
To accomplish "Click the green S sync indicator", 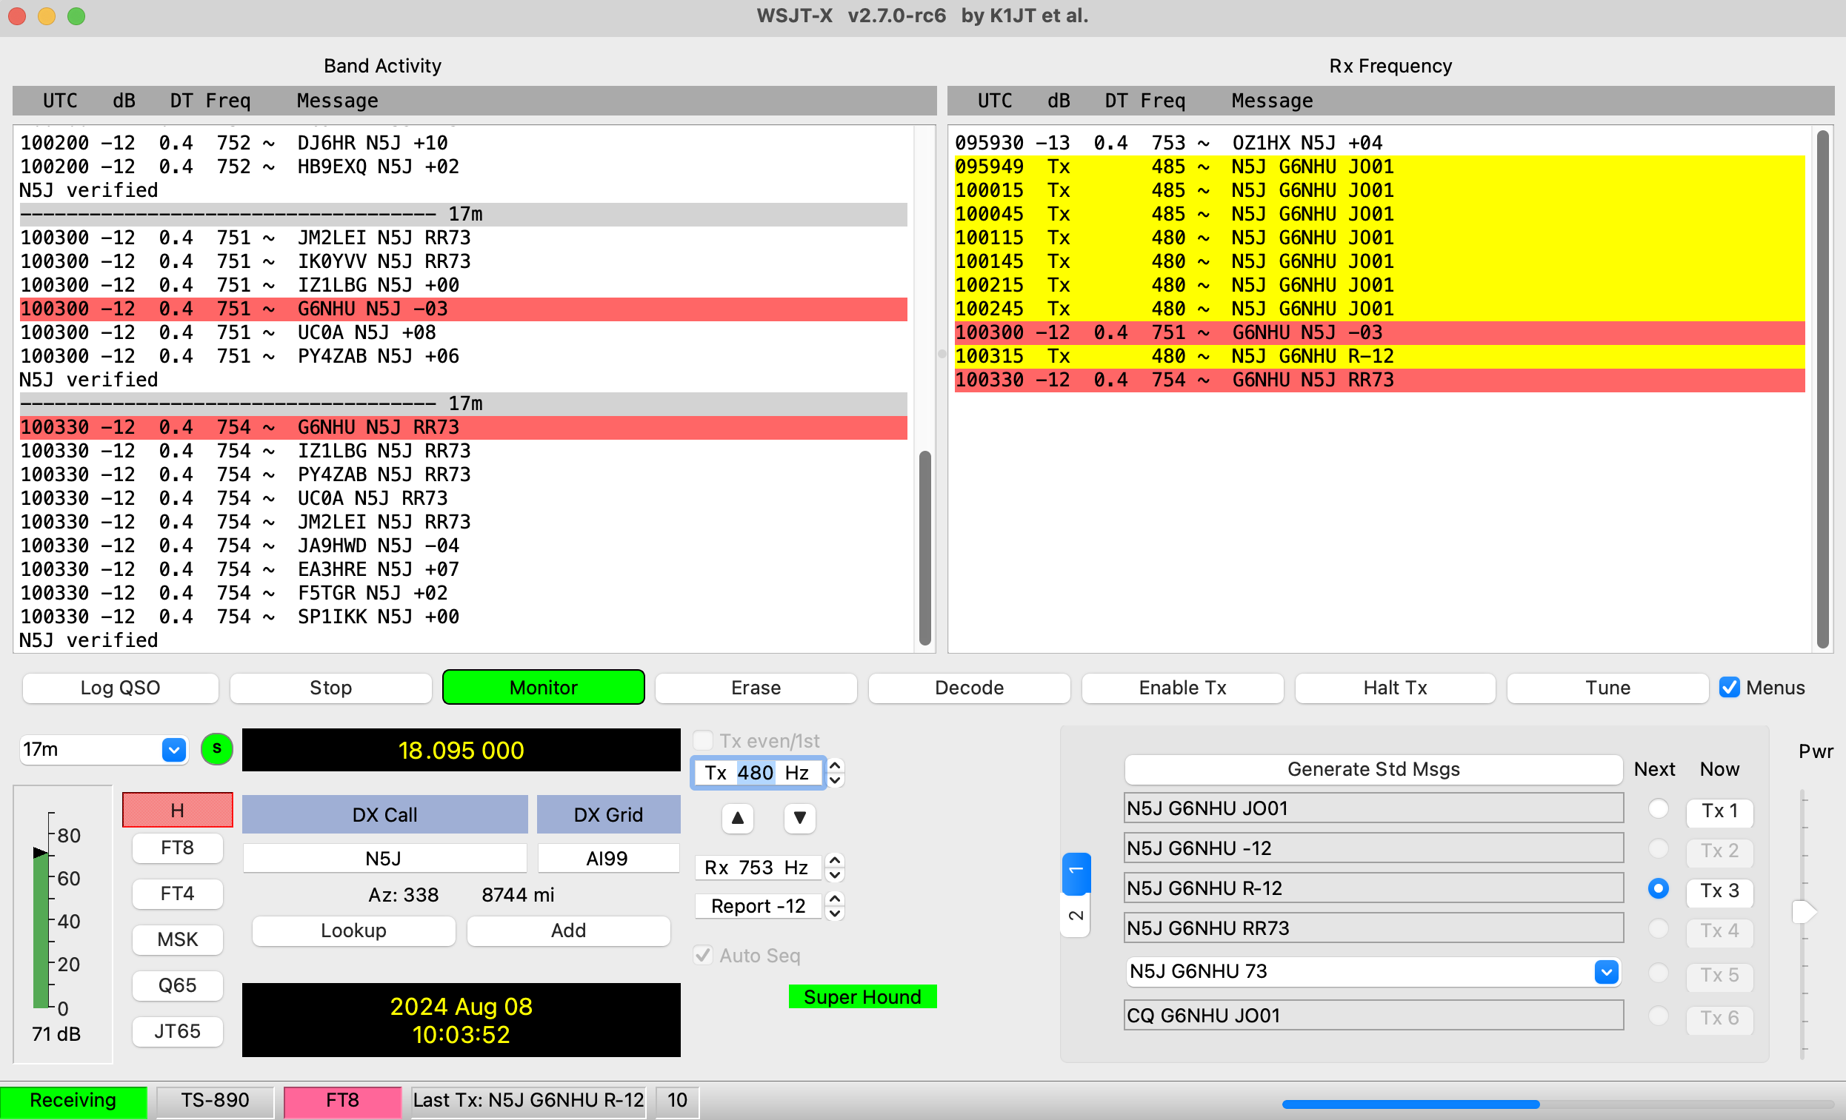I will tap(216, 748).
